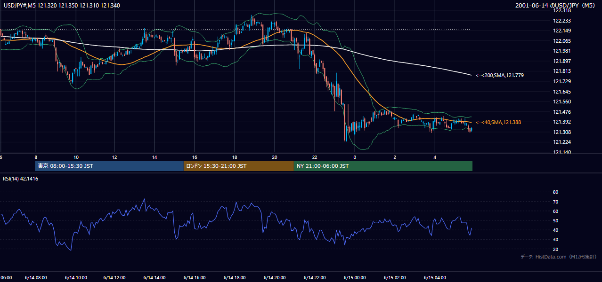The image size is (602, 282).
Task: Click hour tick 22 under price chart
Action: tap(315, 157)
